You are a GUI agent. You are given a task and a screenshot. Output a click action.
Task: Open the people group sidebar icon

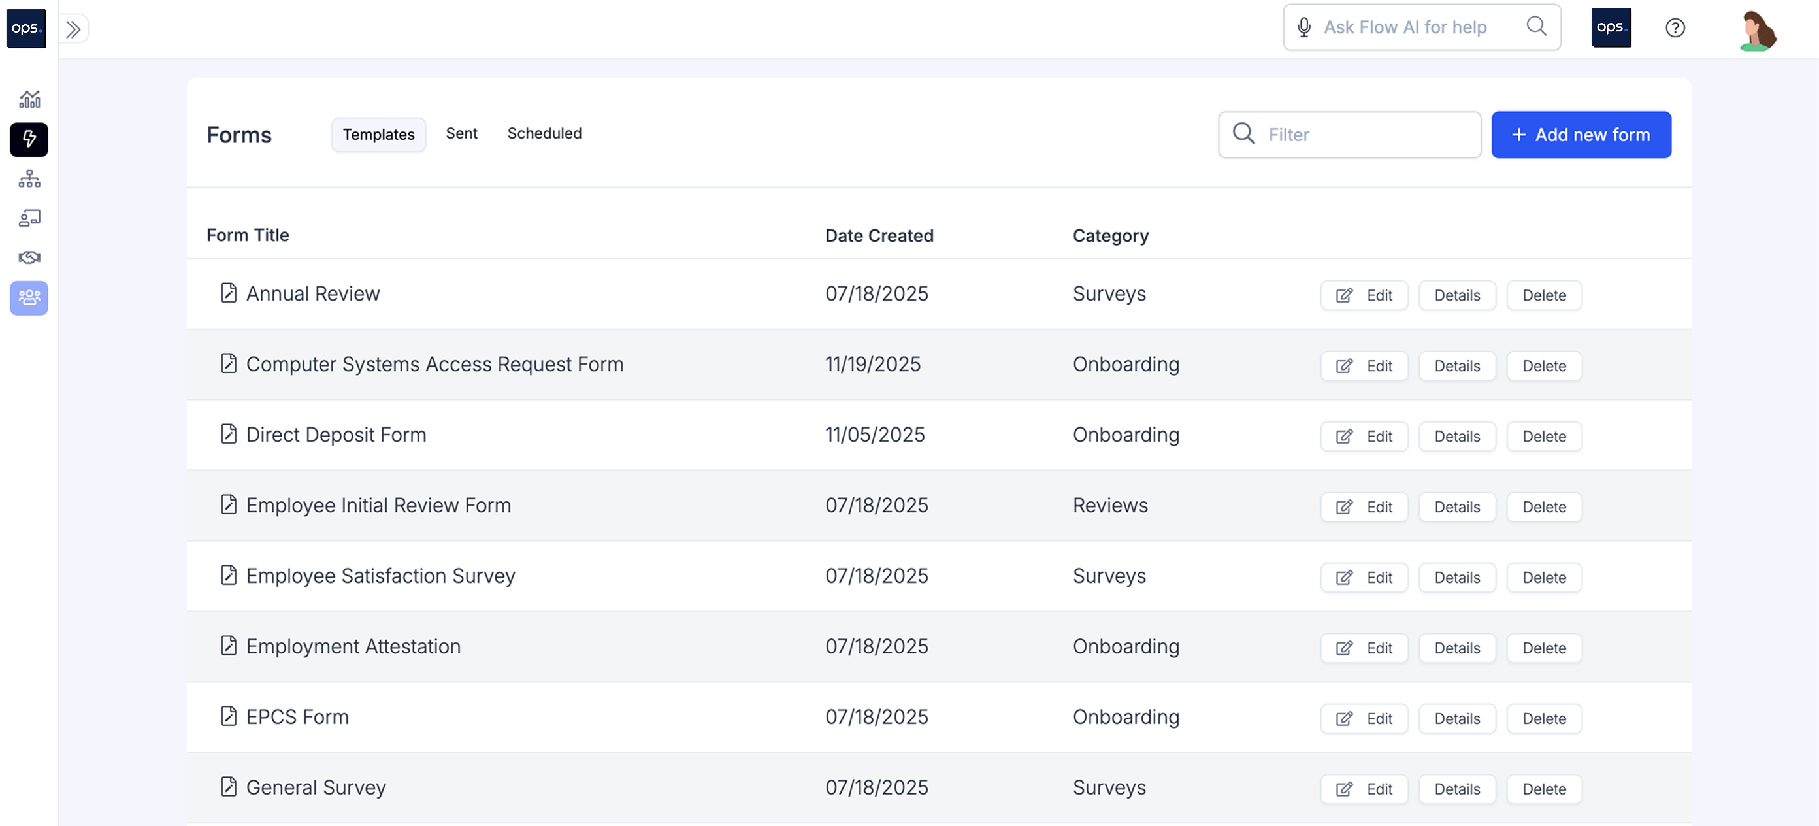pyautogui.click(x=29, y=298)
